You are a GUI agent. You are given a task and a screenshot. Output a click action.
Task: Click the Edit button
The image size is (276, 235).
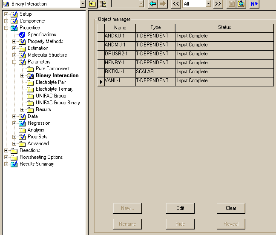180,208
